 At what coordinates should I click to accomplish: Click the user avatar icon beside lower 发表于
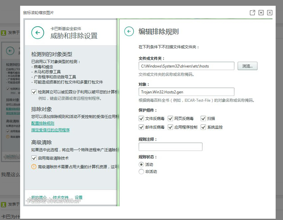point(4,204)
